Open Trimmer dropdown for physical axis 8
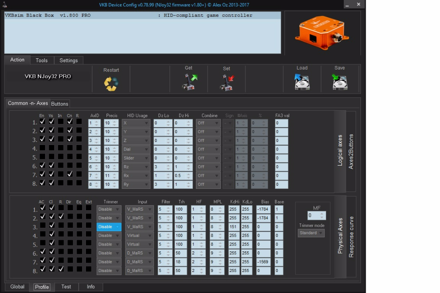 click(x=109, y=271)
